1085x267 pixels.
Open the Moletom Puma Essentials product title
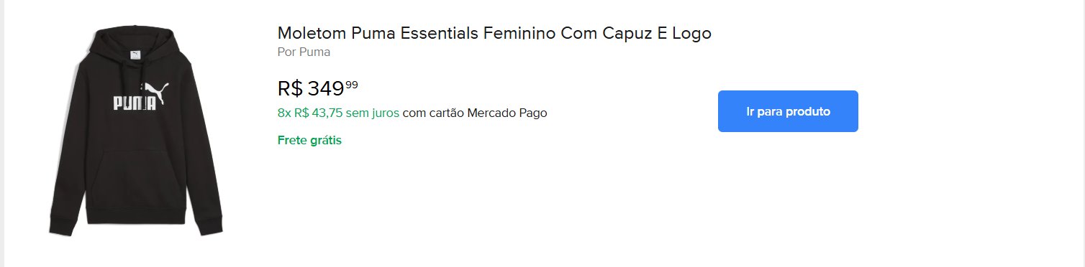click(494, 33)
